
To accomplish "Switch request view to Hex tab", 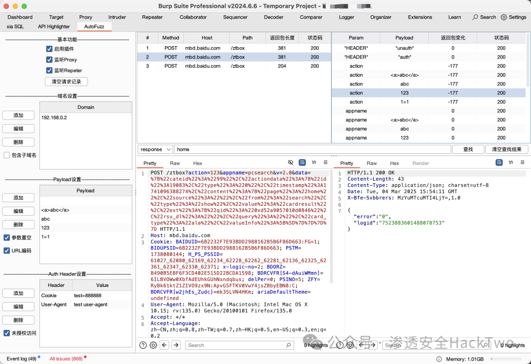I will (x=198, y=163).
